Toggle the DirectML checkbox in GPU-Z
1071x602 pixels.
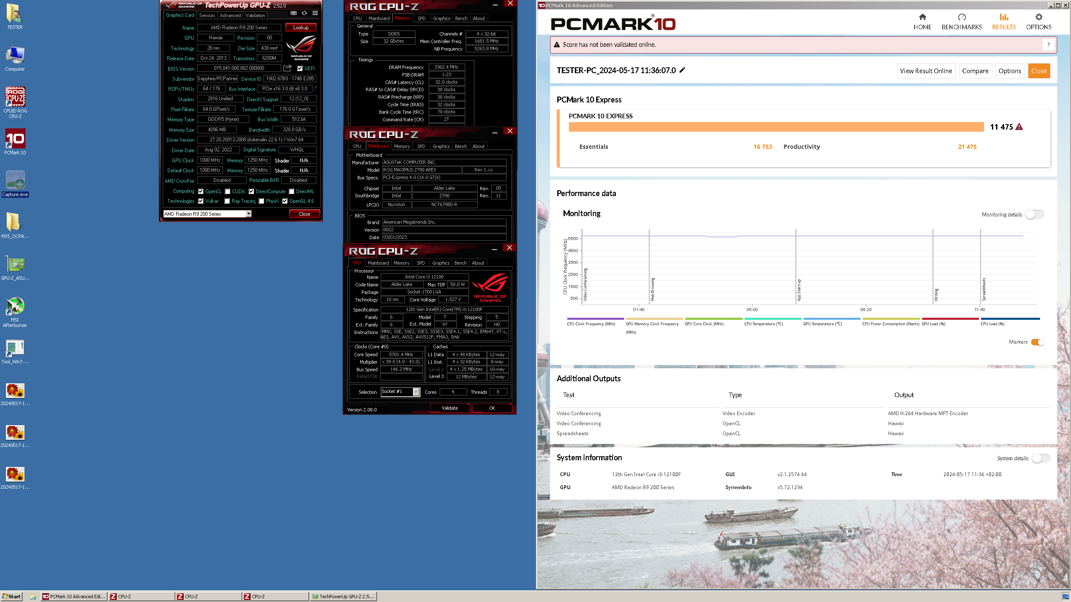(292, 191)
